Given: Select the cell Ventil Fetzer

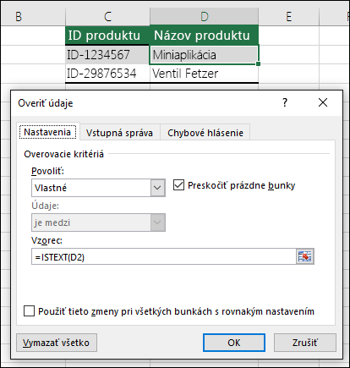Looking at the screenshot, I should pyautogui.click(x=204, y=74).
